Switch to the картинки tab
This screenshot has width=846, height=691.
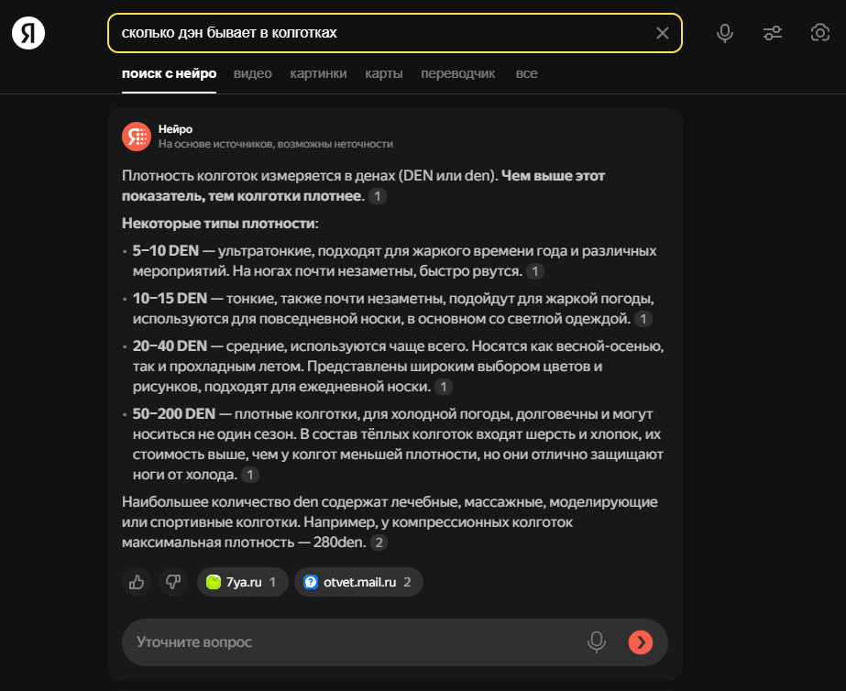click(318, 73)
